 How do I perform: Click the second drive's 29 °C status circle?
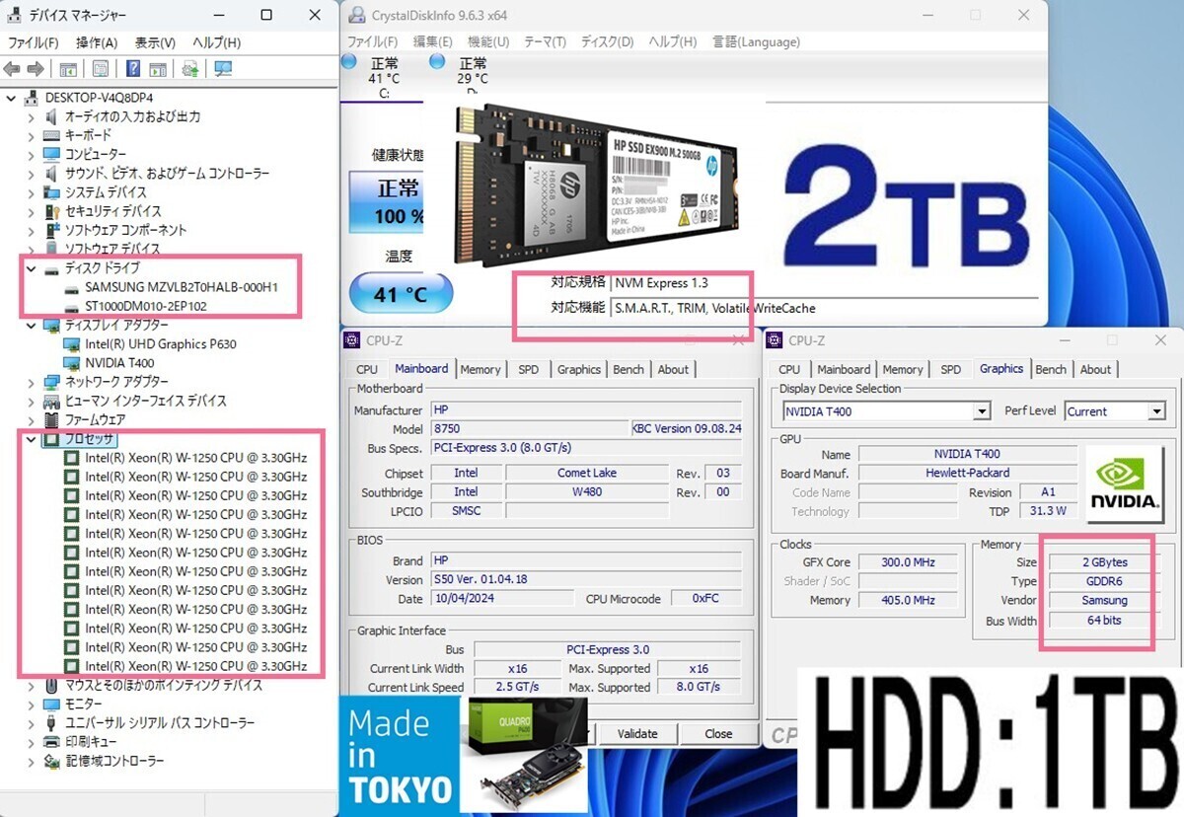click(437, 62)
